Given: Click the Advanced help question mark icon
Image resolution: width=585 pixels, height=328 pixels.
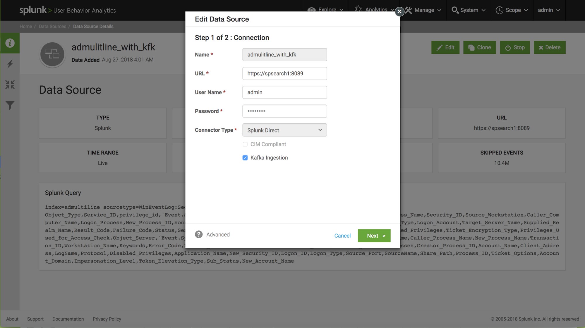Looking at the screenshot, I should click(x=199, y=234).
